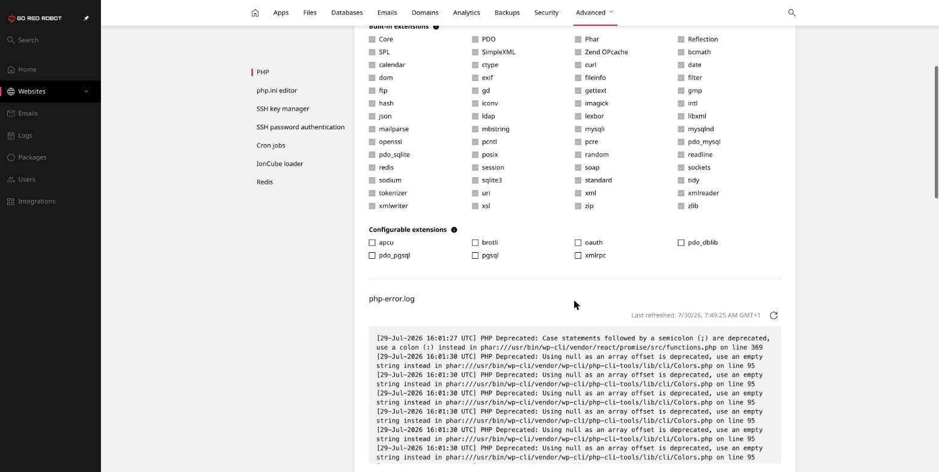The height and width of the screenshot is (472, 939).
Task: Click the zlib extension checkbox
Action: (681, 206)
